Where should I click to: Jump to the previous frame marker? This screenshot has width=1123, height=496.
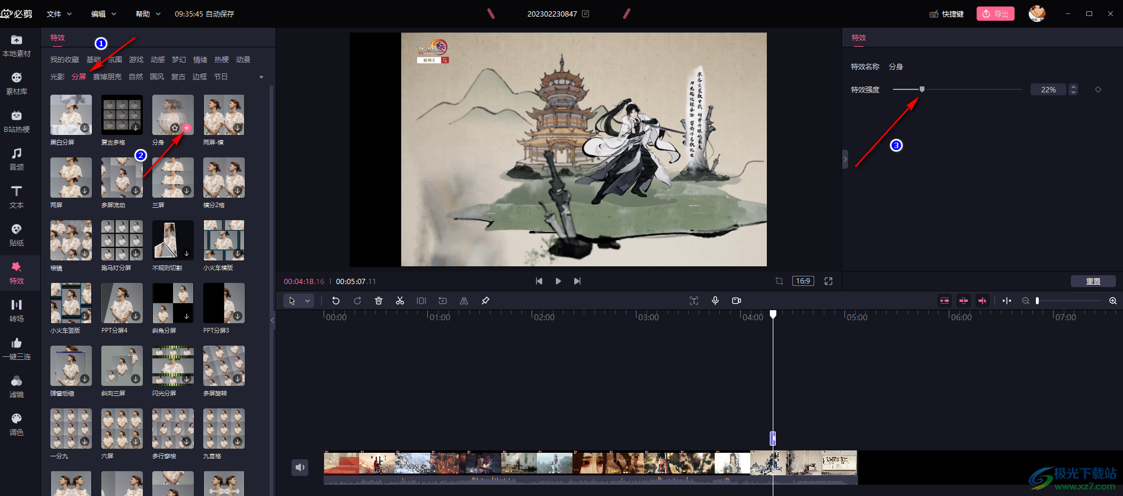(x=539, y=281)
